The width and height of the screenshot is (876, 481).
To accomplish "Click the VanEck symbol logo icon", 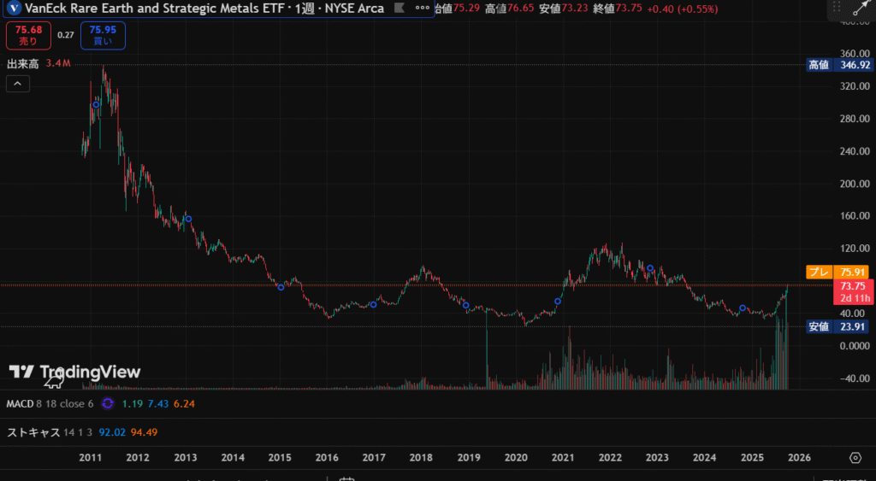I will pos(15,9).
